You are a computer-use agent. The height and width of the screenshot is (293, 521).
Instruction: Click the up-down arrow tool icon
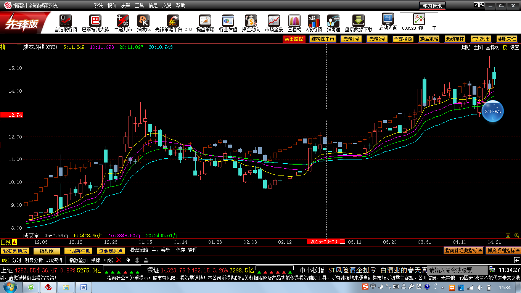coord(137,260)
